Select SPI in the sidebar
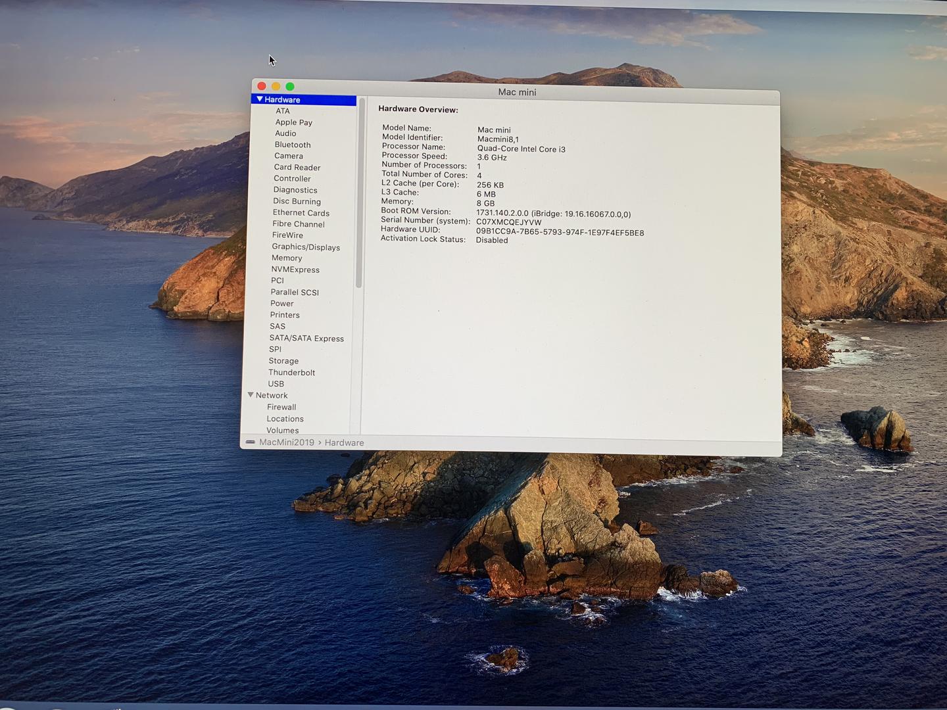The height and width of the screenshot is (710, 947). 275,350
